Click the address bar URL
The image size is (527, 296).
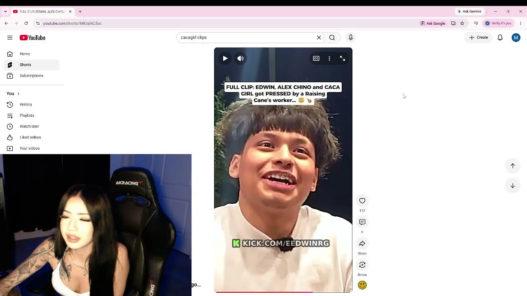[x=72, y=23]
